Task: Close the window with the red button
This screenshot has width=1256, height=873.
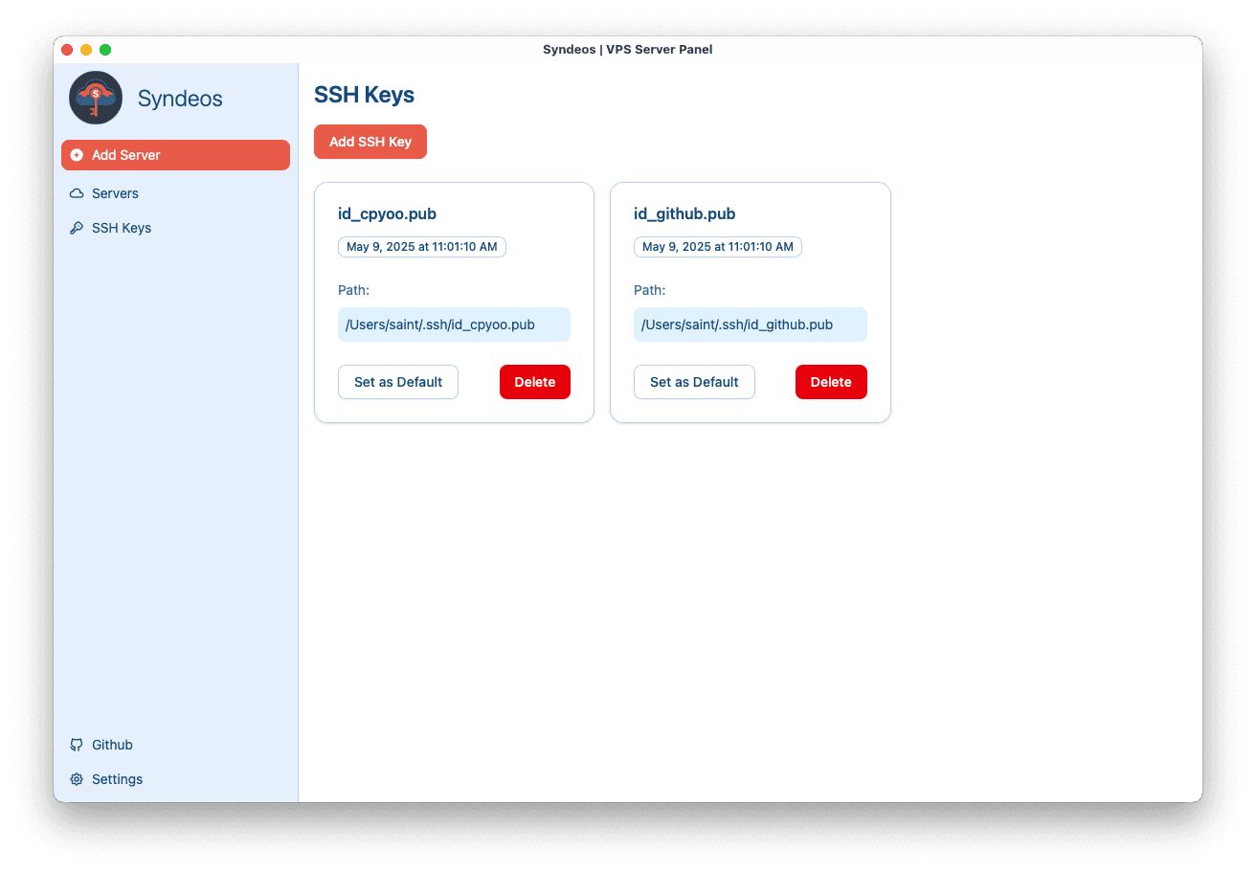Action: (x=67, y=50)
